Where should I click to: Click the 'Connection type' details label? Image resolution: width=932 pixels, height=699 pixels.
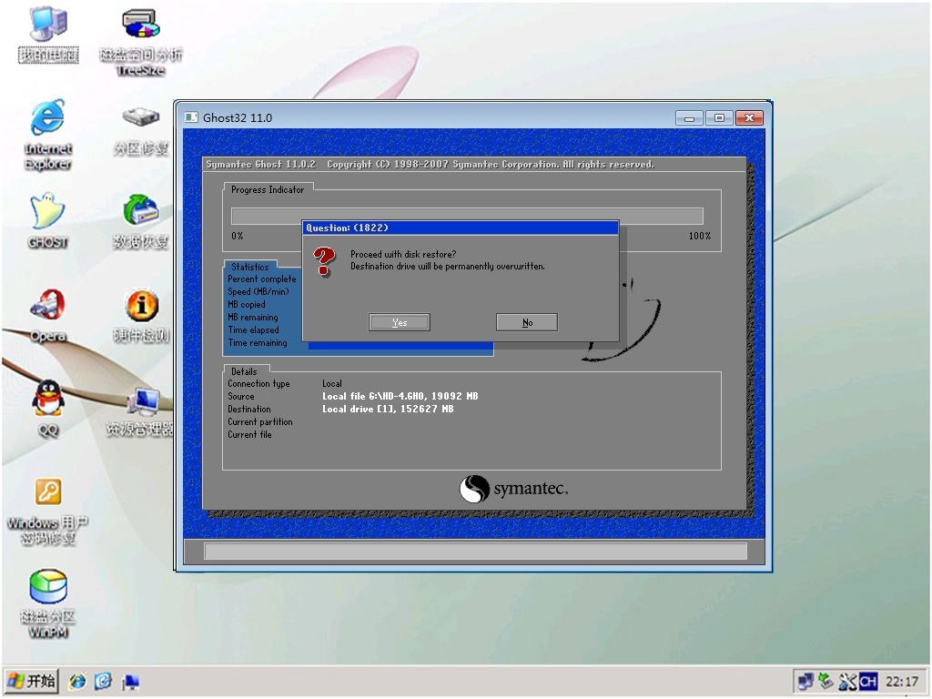coord(258,383)
